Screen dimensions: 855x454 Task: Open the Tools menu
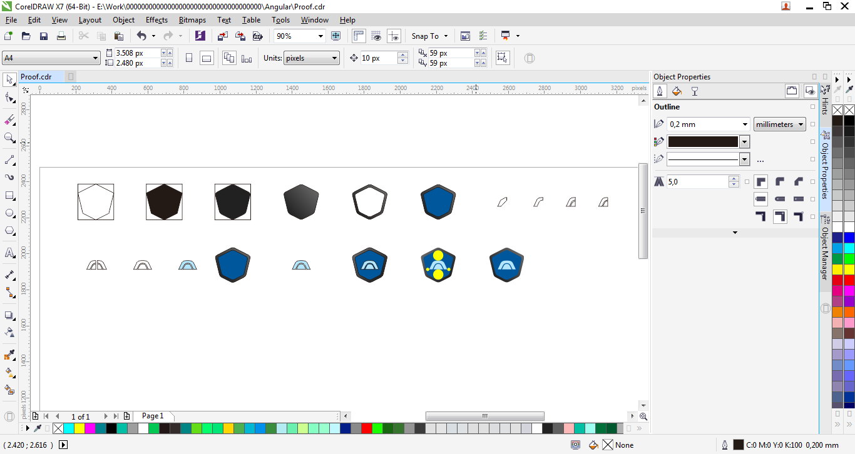pos(281,20)
